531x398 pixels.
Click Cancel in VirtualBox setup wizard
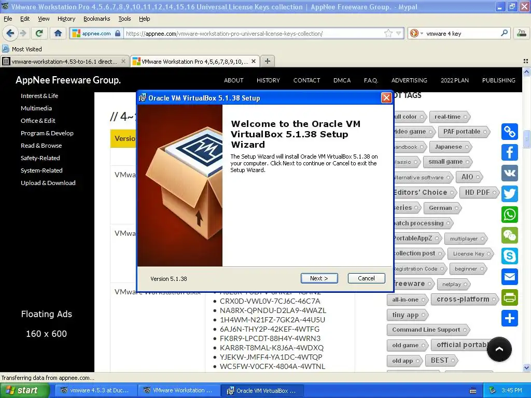click(366, 278)
